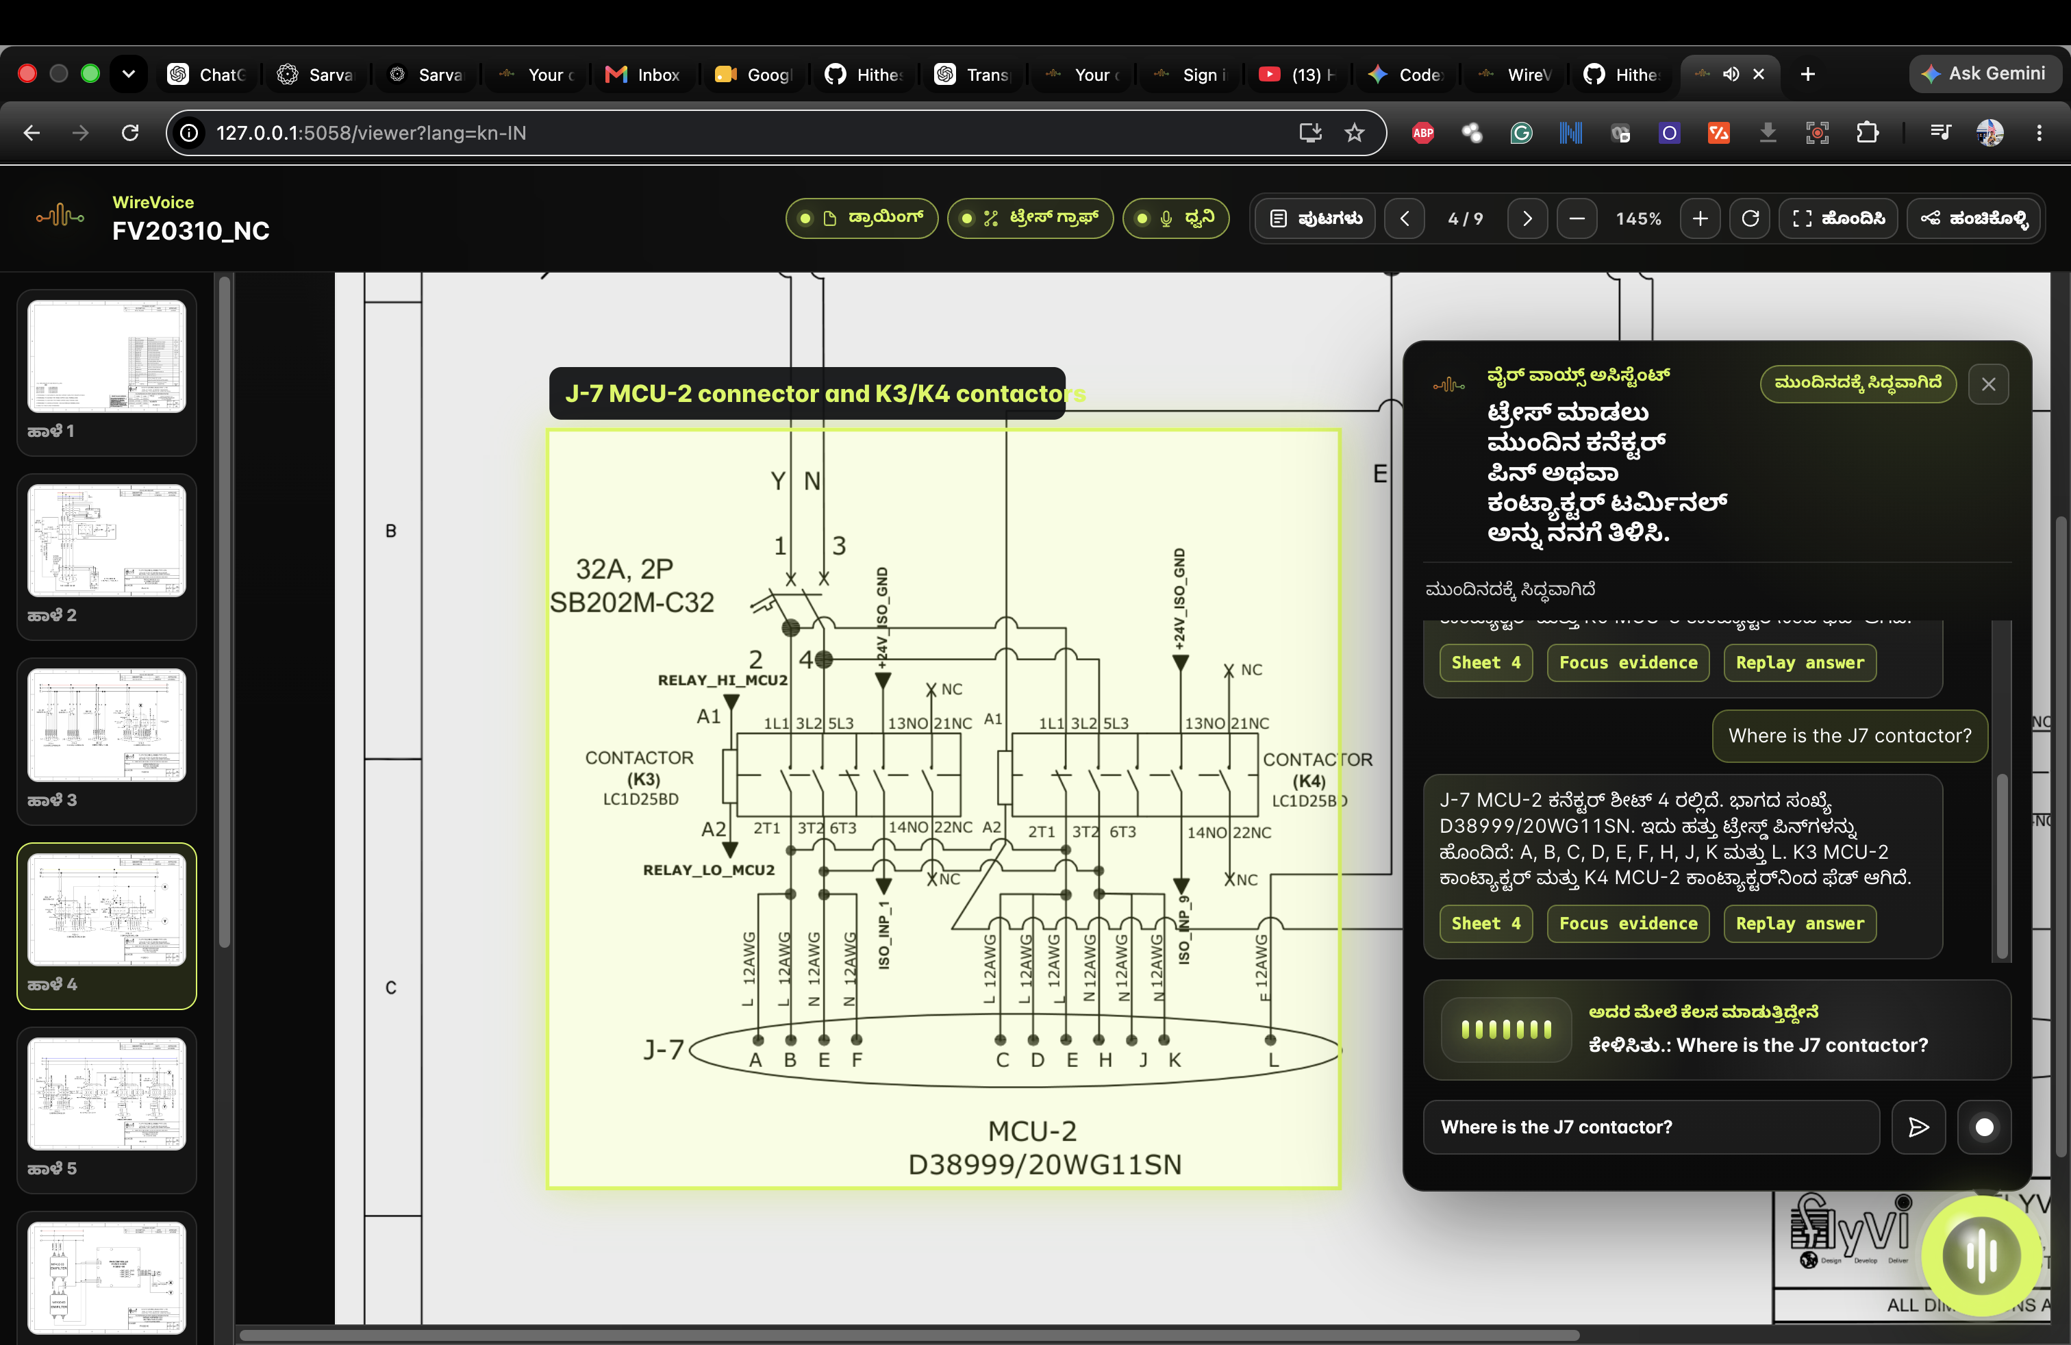The height and width of the screenshot is (1345, 2071).
Task: Toggle the Voice (mic) pill
Action: pyautogui.click(x=1176, y=218)
